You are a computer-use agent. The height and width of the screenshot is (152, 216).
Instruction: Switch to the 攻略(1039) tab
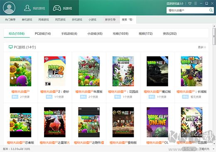120,34
